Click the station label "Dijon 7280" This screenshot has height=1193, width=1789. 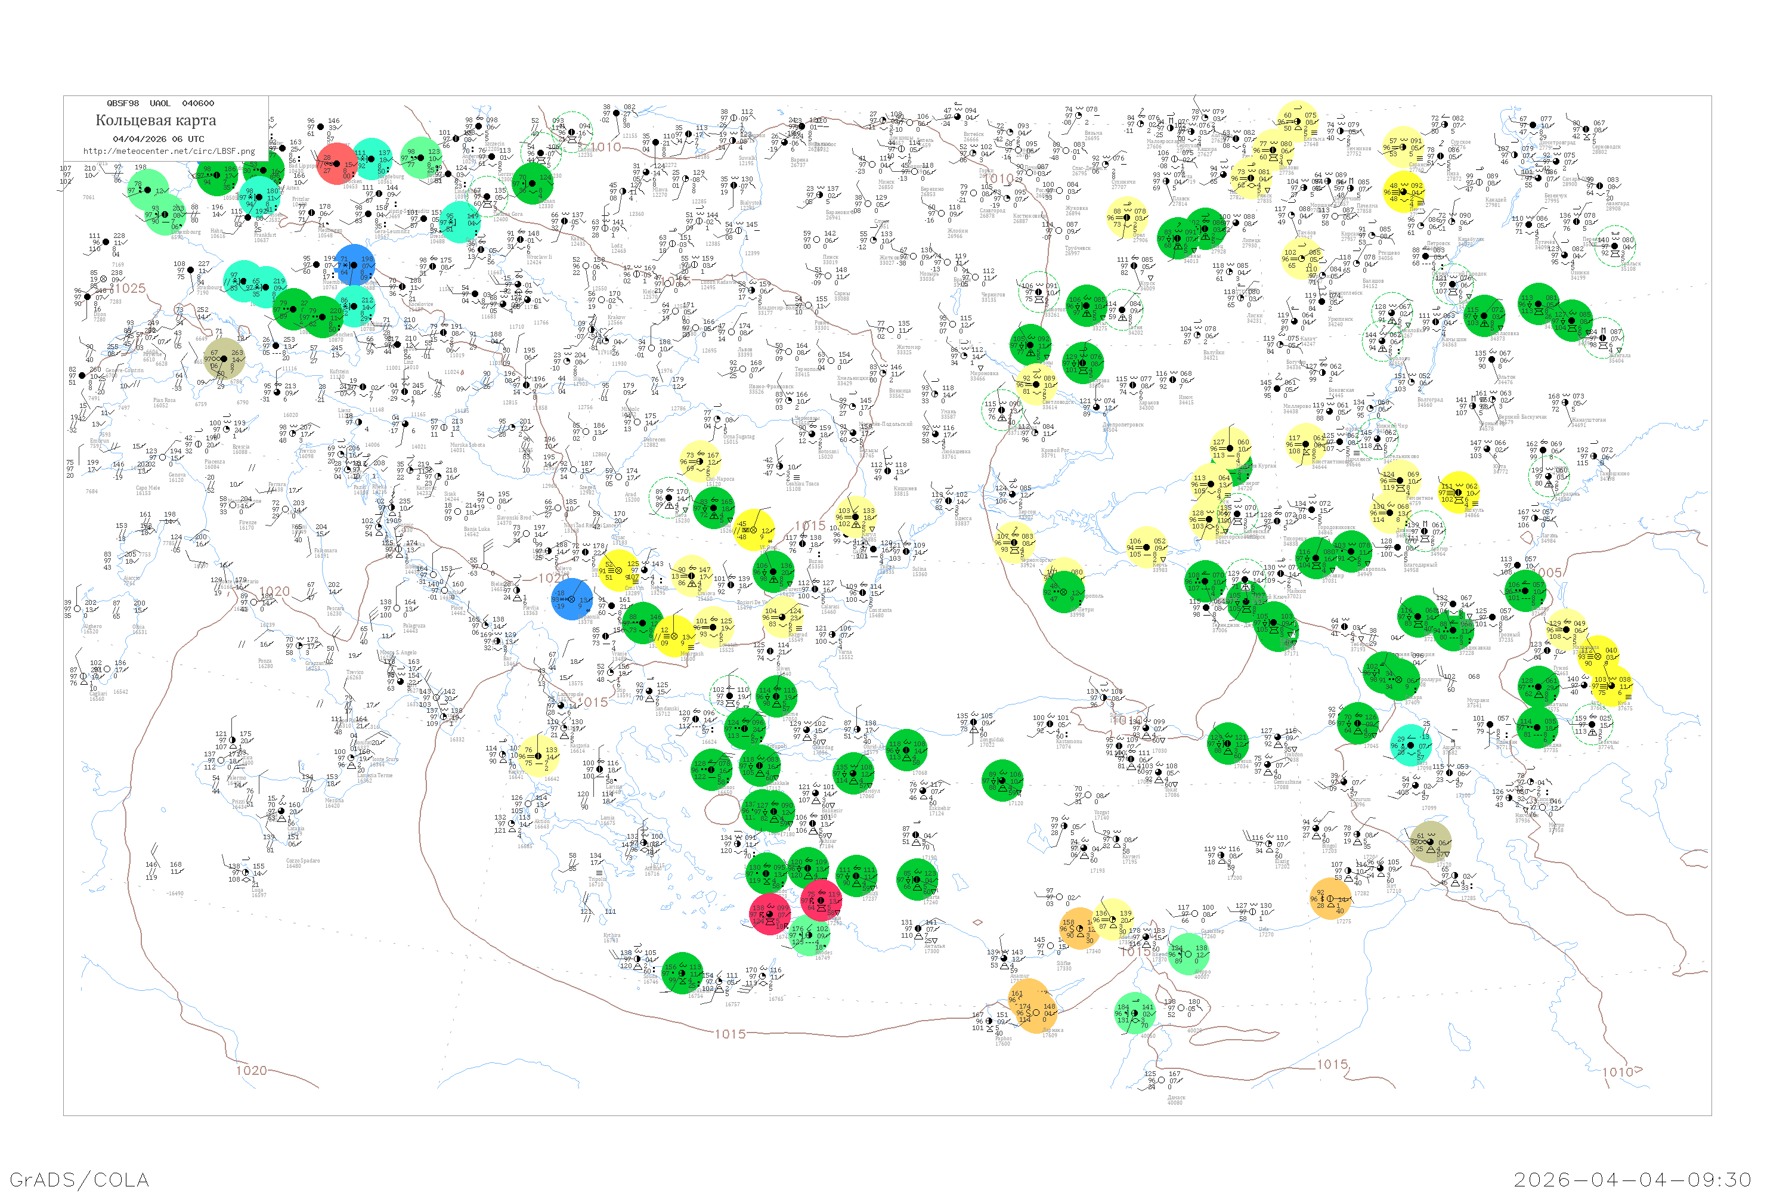100,317
